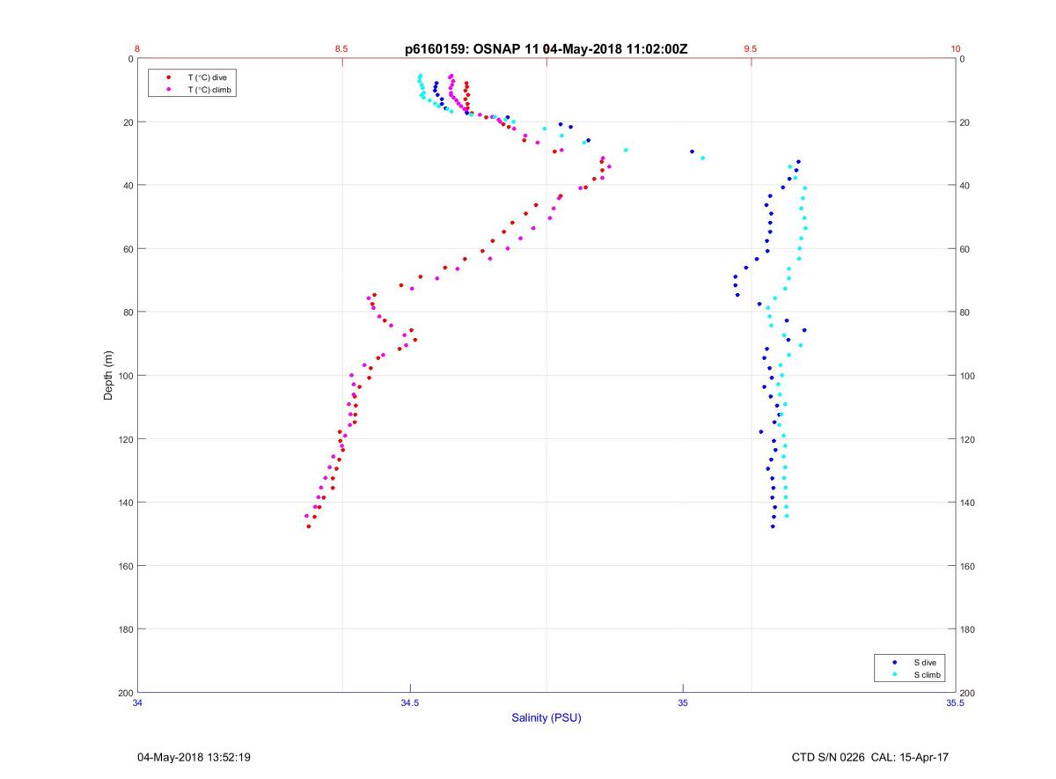Select the 'Depth (m)' axis label
1056x779 pixels.
109,375
